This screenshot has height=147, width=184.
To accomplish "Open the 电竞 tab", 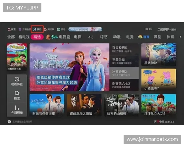I will click(130, 37).
